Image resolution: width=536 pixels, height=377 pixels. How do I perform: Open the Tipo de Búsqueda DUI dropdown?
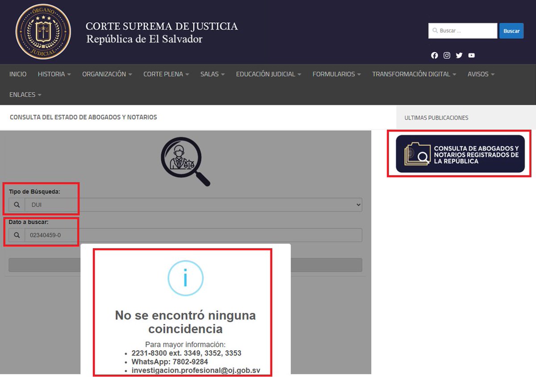(193, 205)
